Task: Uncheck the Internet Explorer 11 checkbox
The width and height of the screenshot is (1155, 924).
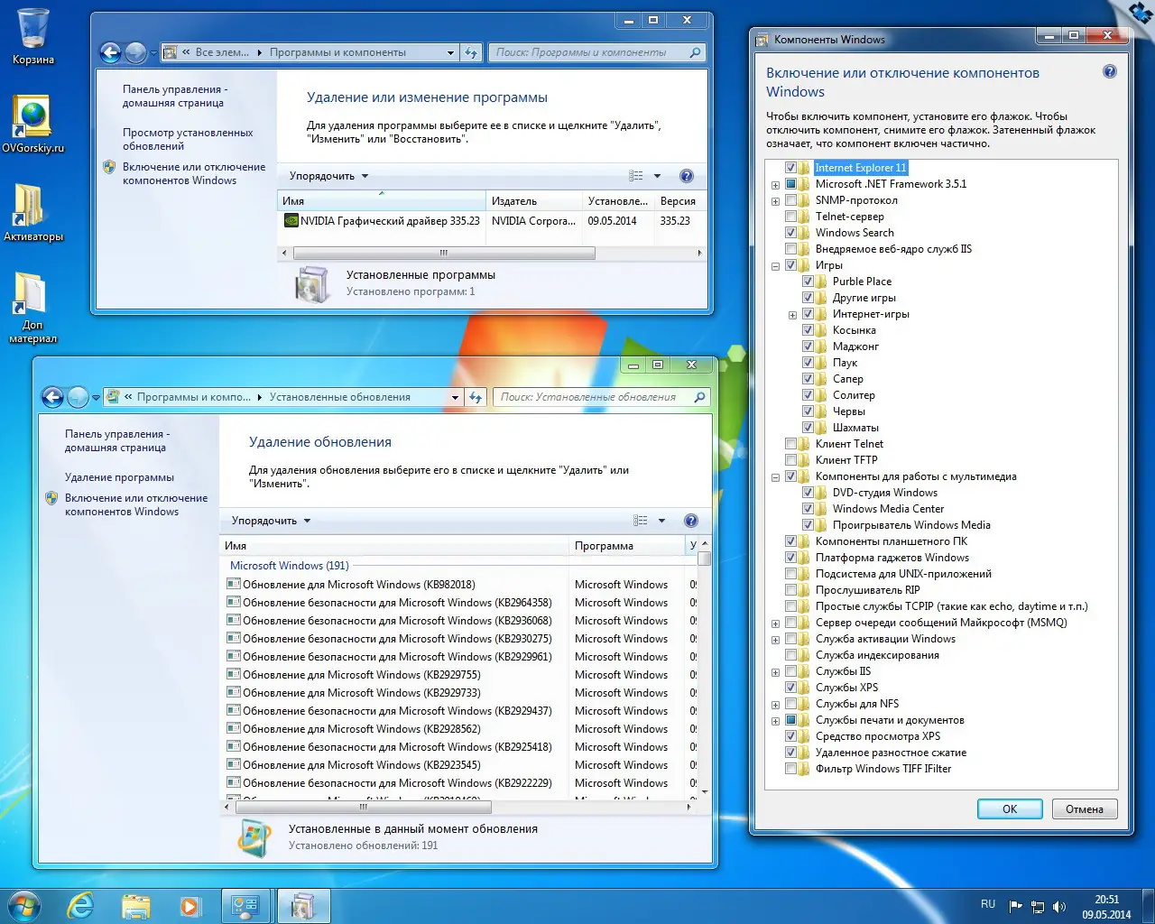Action: tap(790, 168)
